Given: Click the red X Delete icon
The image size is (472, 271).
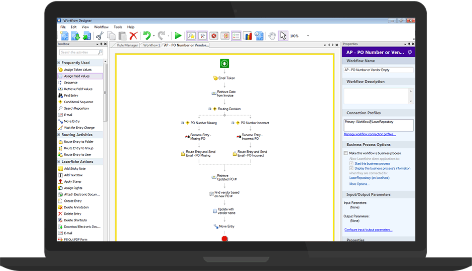Looking at the screenshot, I should [134, 36].
